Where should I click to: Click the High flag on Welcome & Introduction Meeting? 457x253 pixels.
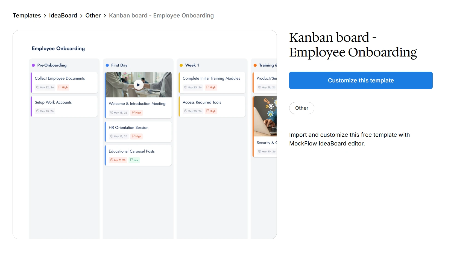coord(137,112)
